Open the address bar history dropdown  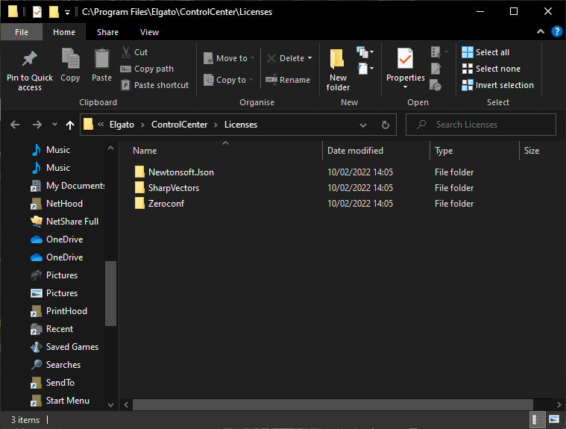363,125
